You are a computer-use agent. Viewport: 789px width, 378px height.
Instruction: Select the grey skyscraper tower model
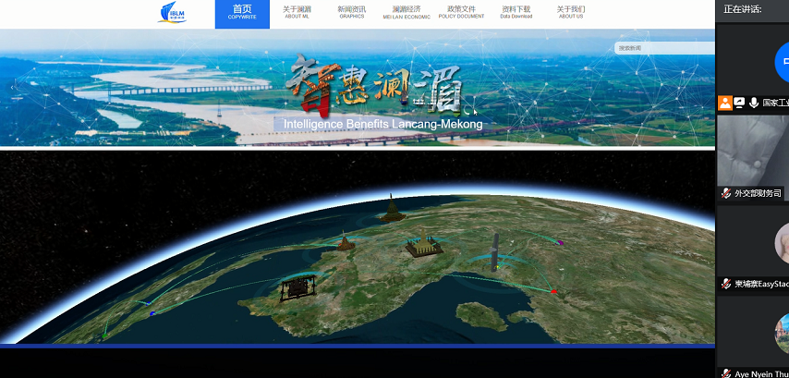pos(495,250)
